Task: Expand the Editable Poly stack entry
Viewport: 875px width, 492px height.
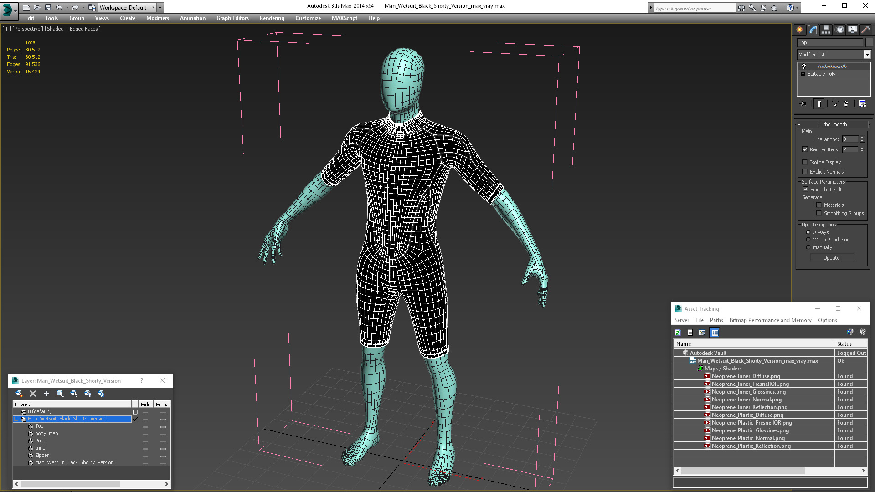Action: tap(803, 74)
